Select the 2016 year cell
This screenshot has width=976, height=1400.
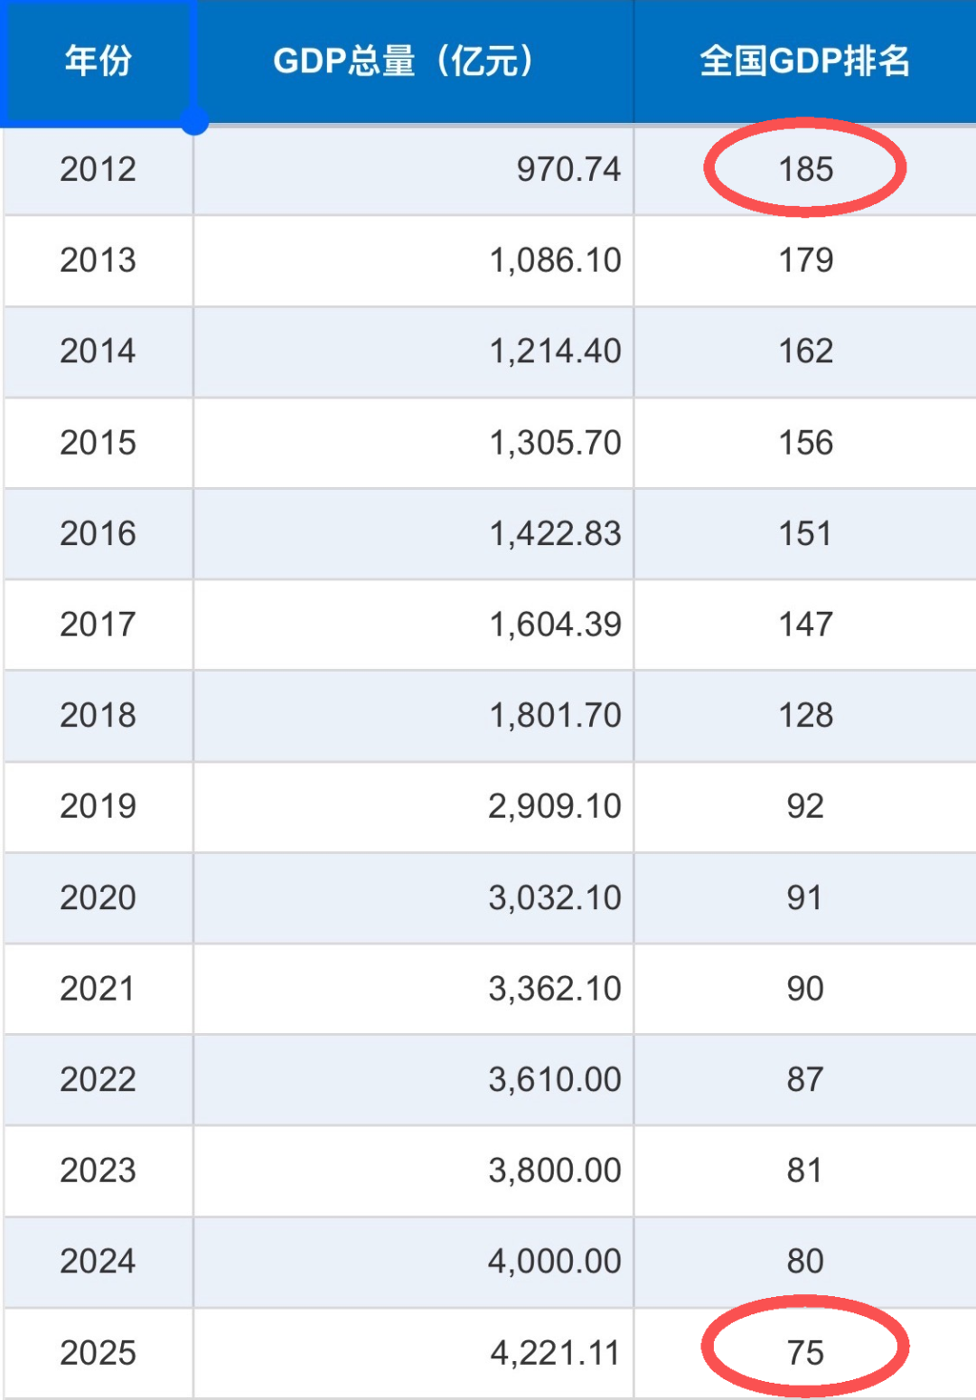[x=98, y=533]
